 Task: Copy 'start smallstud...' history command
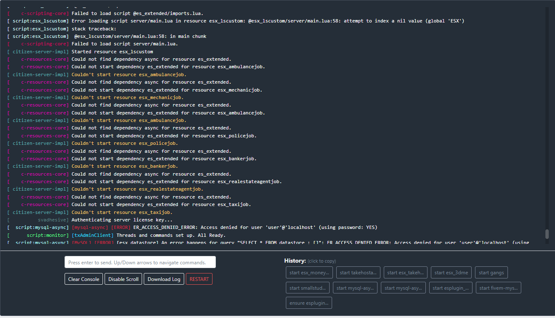point(307,288)
